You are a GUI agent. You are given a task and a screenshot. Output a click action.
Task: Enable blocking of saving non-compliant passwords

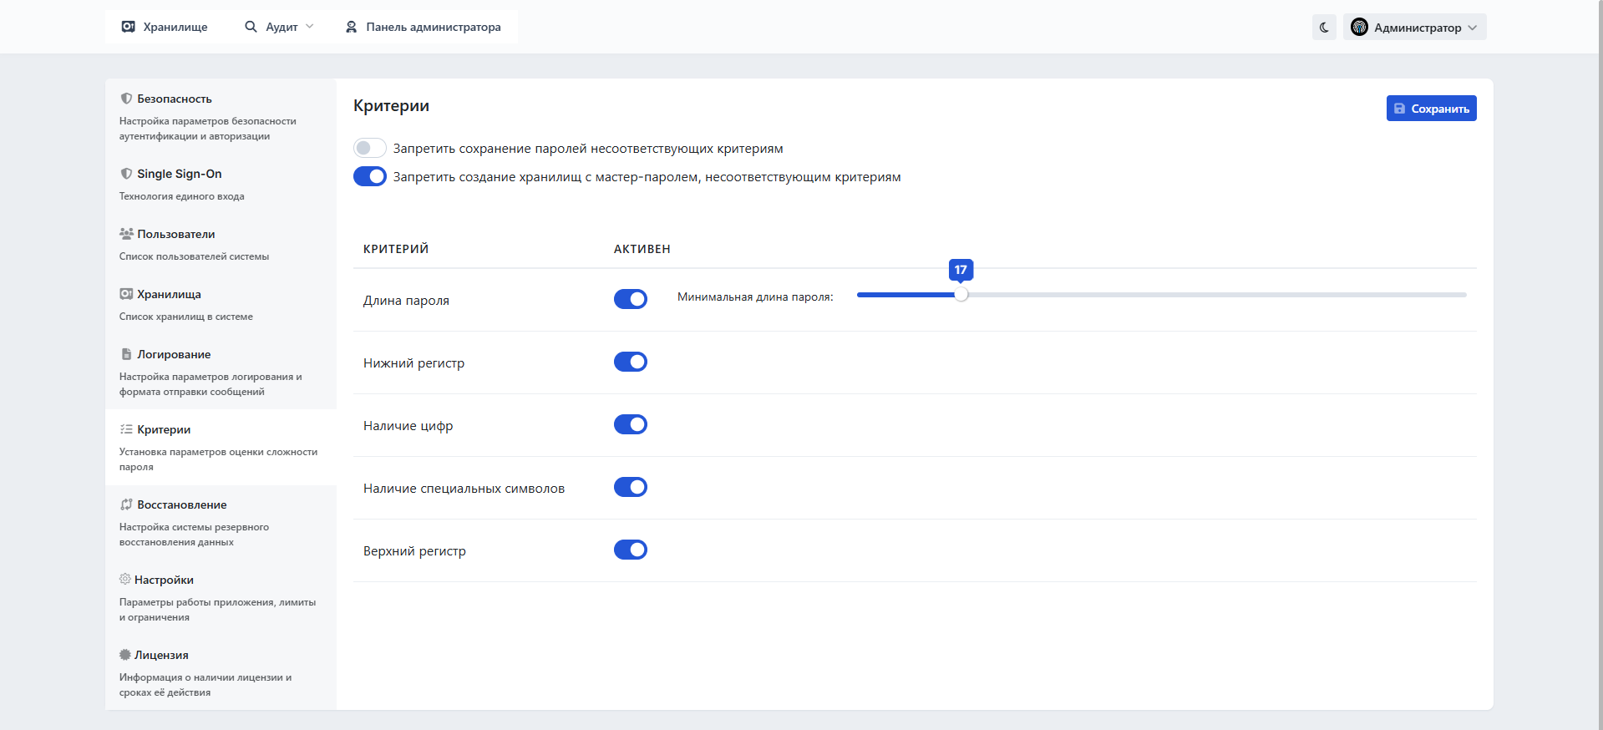[x=369, y=148]
